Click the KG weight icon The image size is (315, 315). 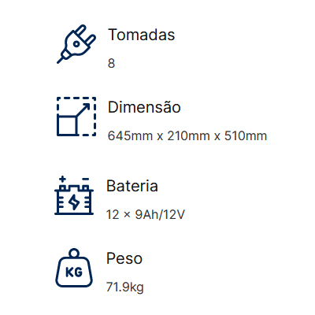(74, 268)
